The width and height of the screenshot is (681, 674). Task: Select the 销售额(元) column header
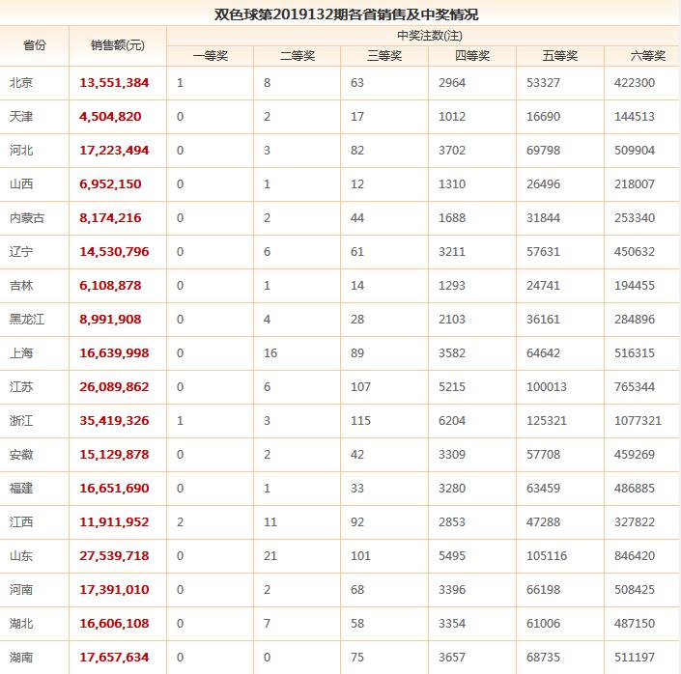pyautogui.click(x=118, y=45)
